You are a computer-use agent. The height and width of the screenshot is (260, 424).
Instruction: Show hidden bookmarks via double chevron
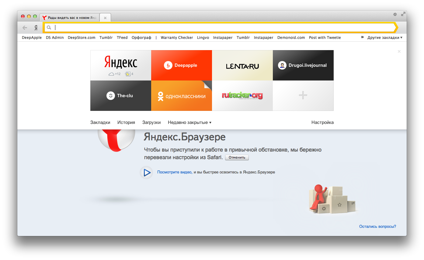click(x=362, y=37)
